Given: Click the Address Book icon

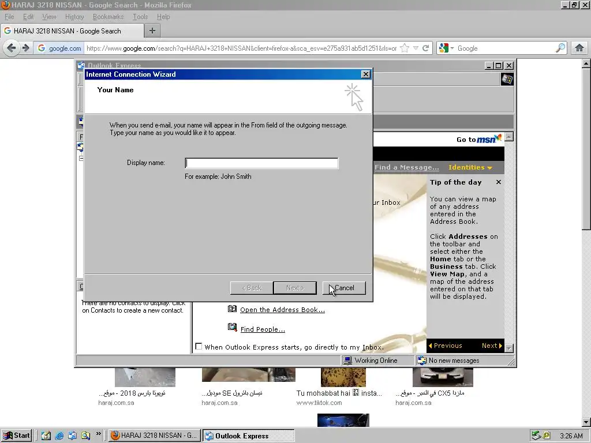Looking at the screenshot, I should [x=232, y=309].
